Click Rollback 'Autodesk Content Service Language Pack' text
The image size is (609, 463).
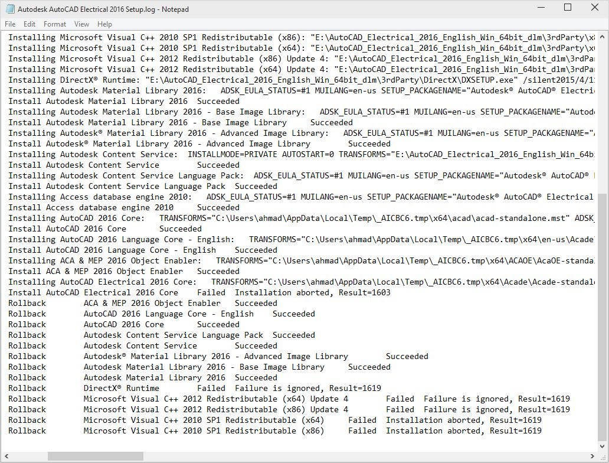[x=173, y=335]
